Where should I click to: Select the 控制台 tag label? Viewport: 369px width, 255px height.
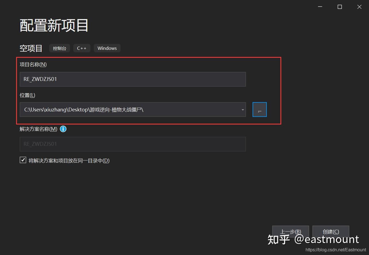tap(59, 48)
